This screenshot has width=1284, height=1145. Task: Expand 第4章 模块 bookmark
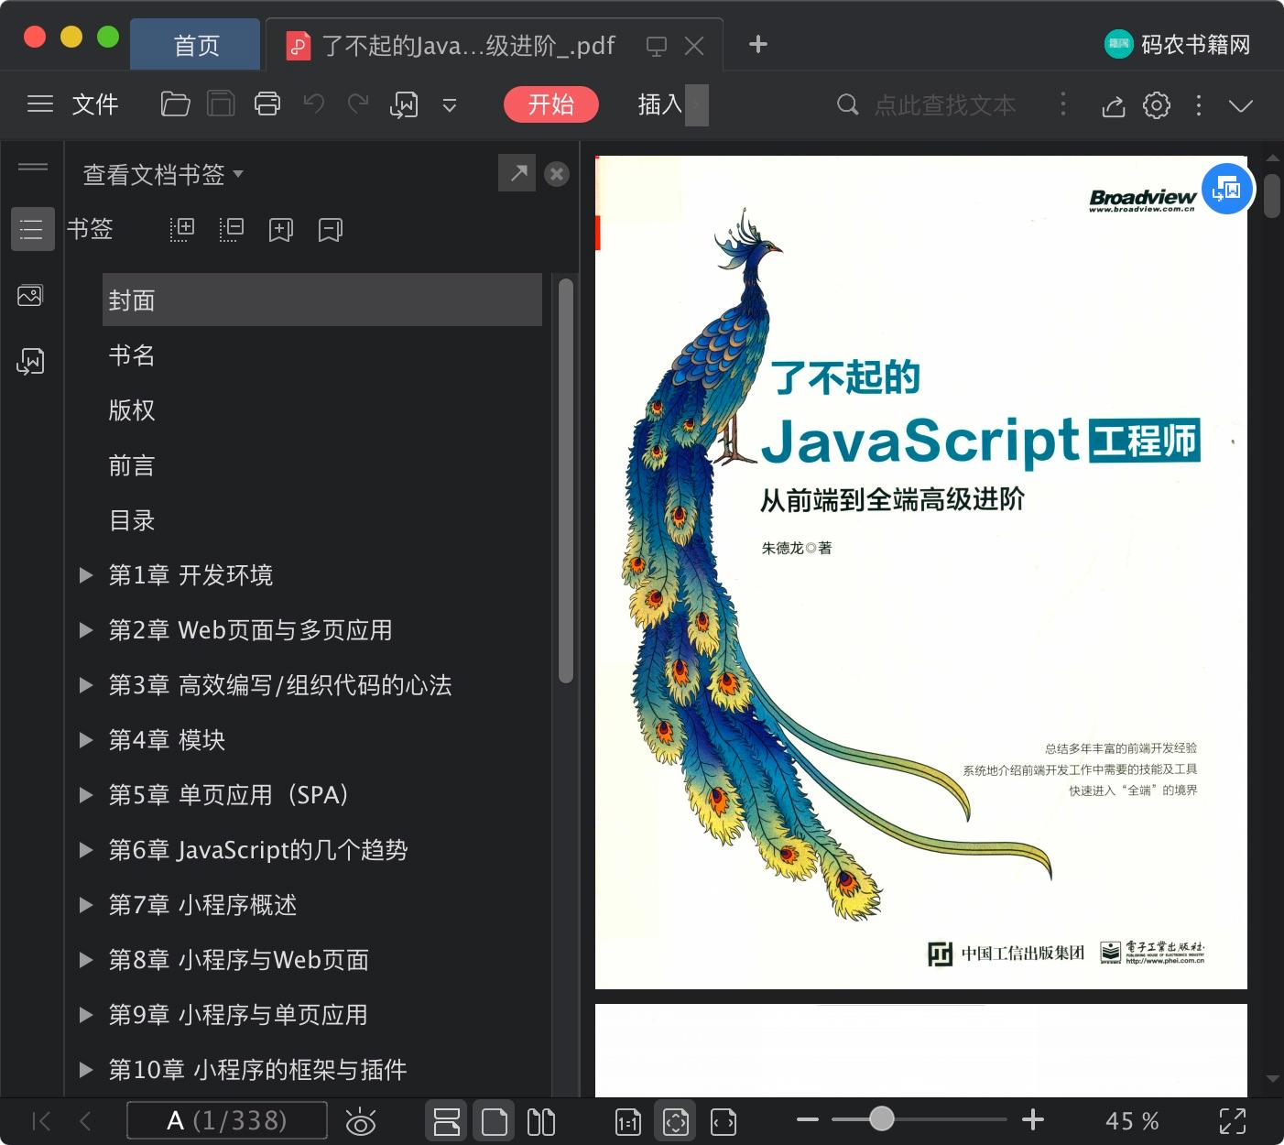[x=86, y=740]
